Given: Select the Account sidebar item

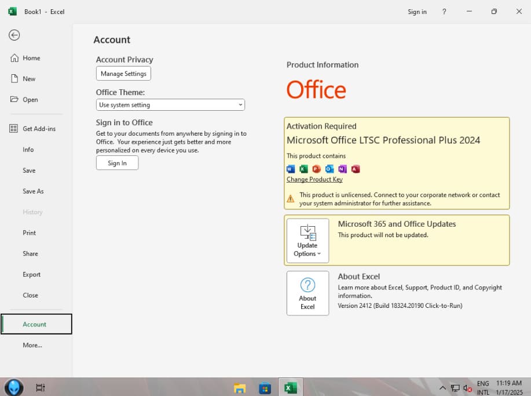Looking at the screenshot, I should point(36,324).
